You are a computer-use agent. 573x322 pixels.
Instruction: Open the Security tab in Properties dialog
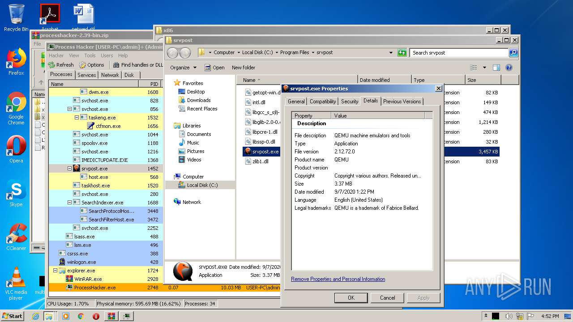[350, 102]
